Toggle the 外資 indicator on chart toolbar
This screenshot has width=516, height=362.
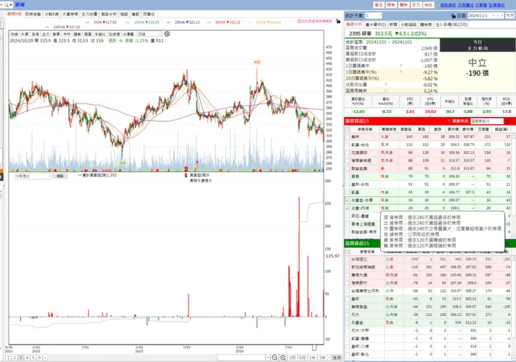(24, 34)
